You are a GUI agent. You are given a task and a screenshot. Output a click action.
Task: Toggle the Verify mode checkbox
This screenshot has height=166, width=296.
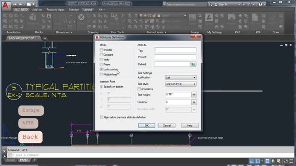pos(101,59)
